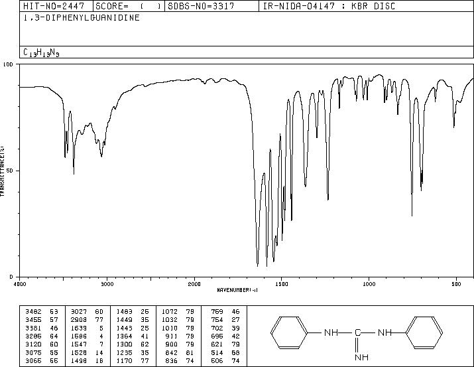Click the 50 transmittance axis label

(11, 171)
